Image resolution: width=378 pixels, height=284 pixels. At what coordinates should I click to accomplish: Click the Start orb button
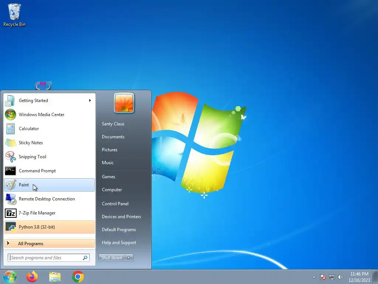click(x=10, y=277)
